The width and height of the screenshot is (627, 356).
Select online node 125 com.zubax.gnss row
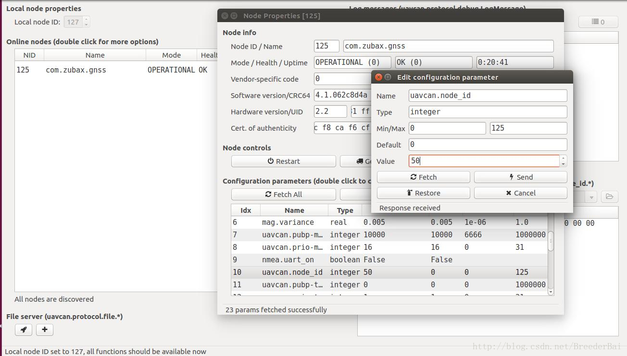click(x=115, y=70)
